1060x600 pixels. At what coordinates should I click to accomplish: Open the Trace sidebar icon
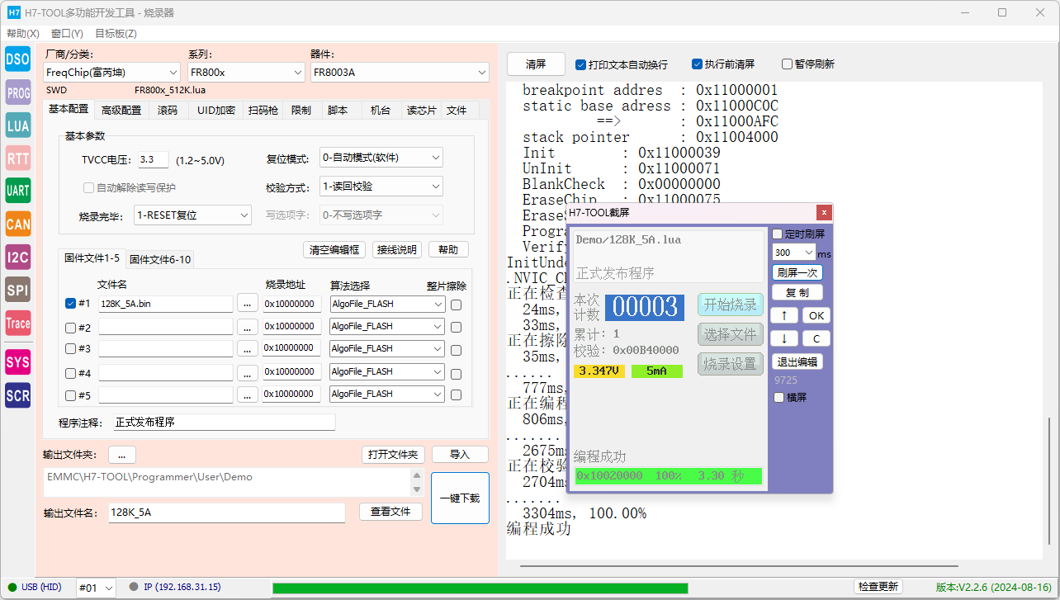pos(18,324)
